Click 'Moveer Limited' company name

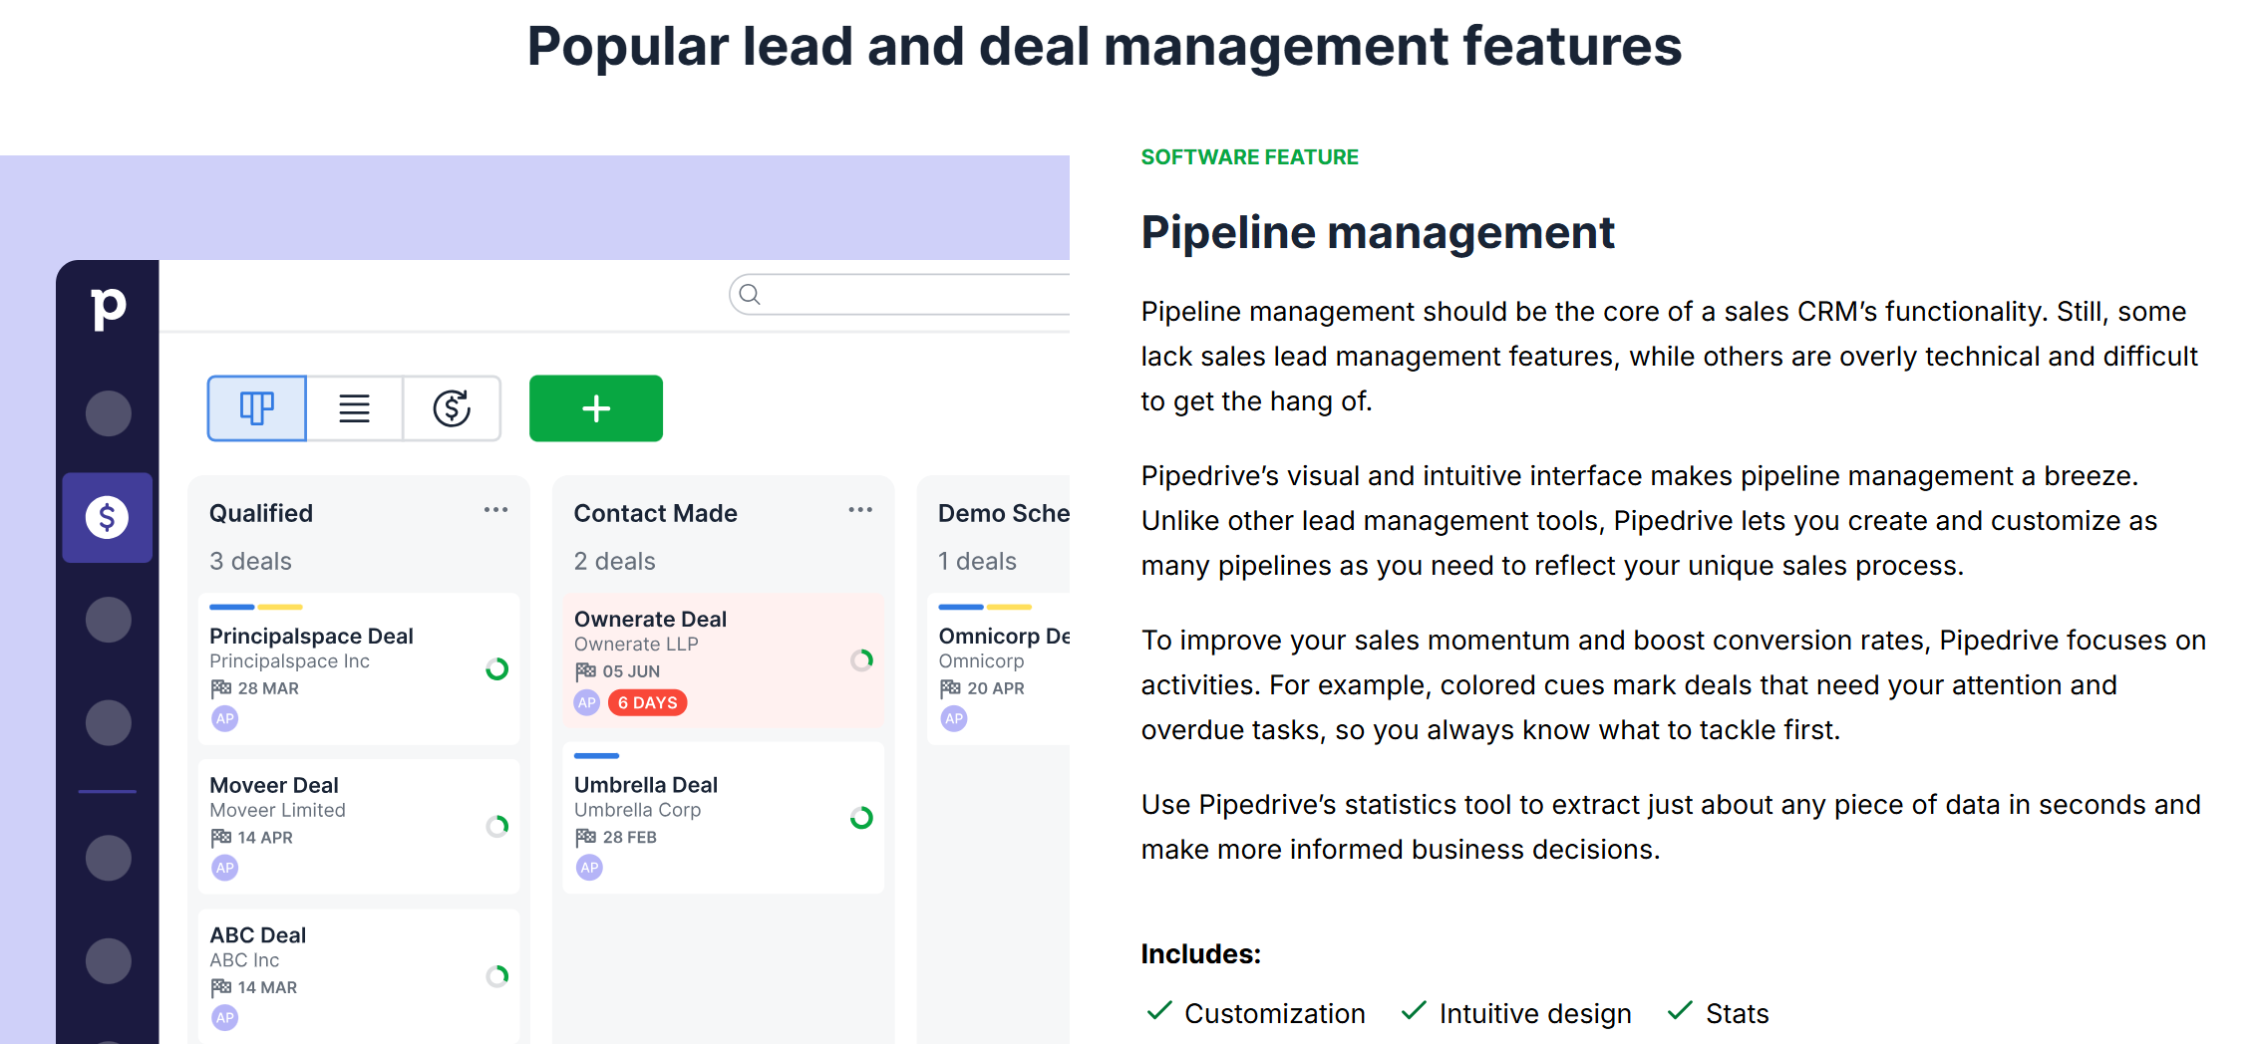coord(277,811)
